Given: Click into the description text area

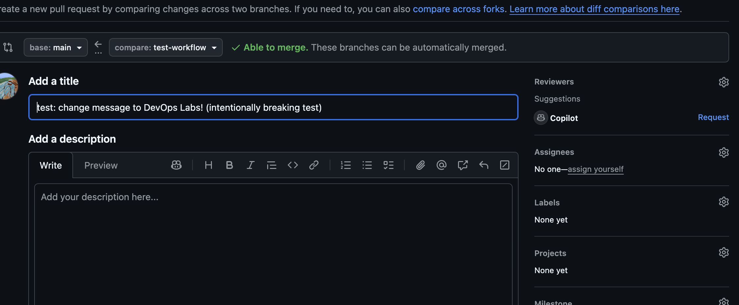Looking at the screenshot, I should [273, 243].
